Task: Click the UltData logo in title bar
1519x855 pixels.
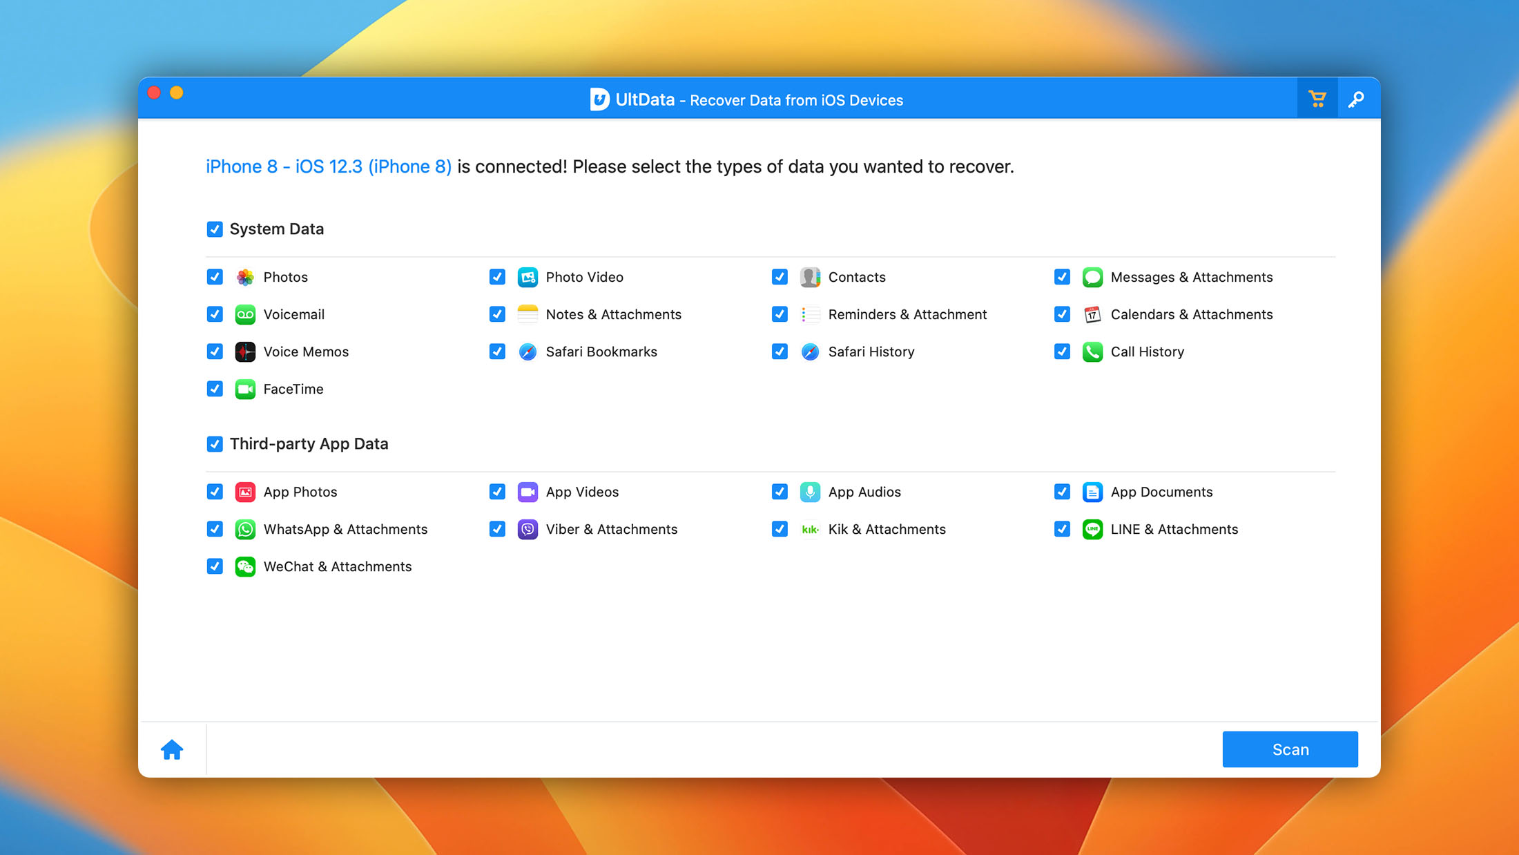Action: point(599,99)
